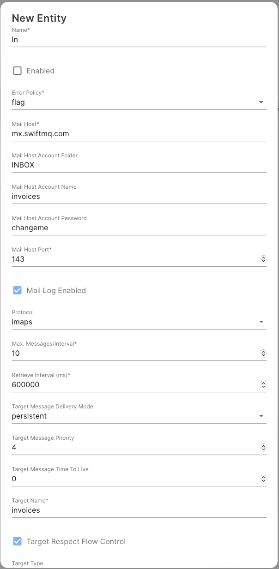The width and height of the screenshot is (279, 569).
Task: Click the Target Message Priority value field
Action: click(134, 448)
